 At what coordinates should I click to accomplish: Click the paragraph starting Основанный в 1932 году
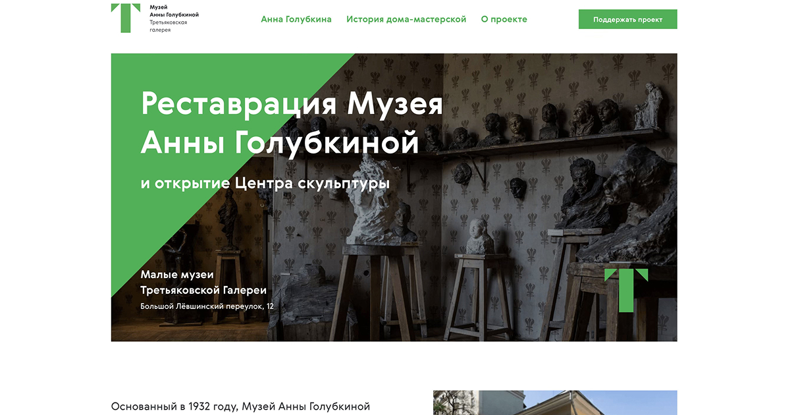click(240, 406)
